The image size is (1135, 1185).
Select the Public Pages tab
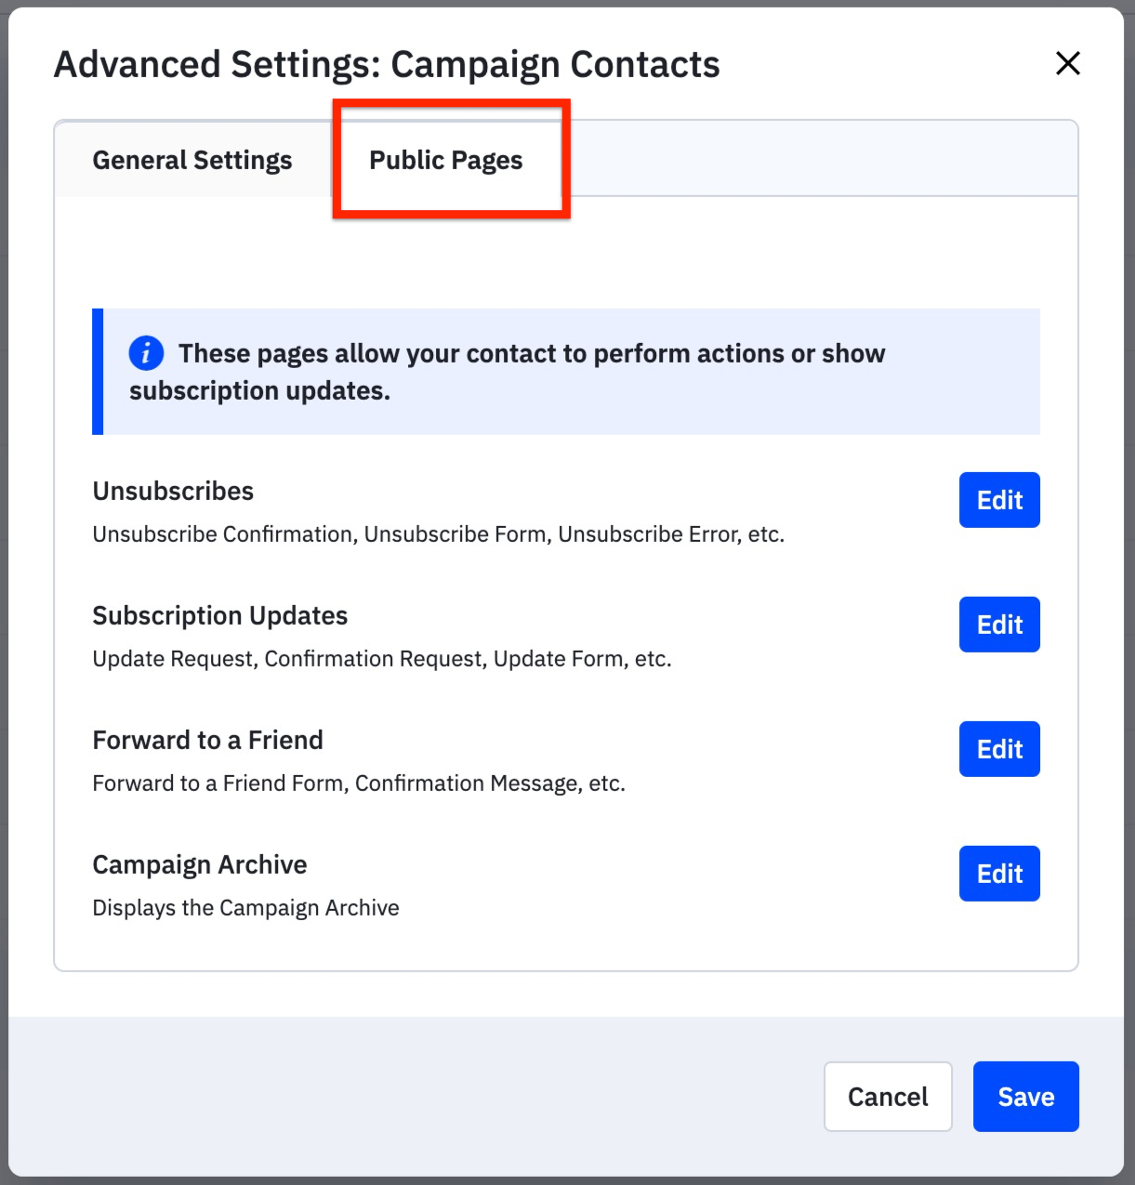click(x=446, y=160)
